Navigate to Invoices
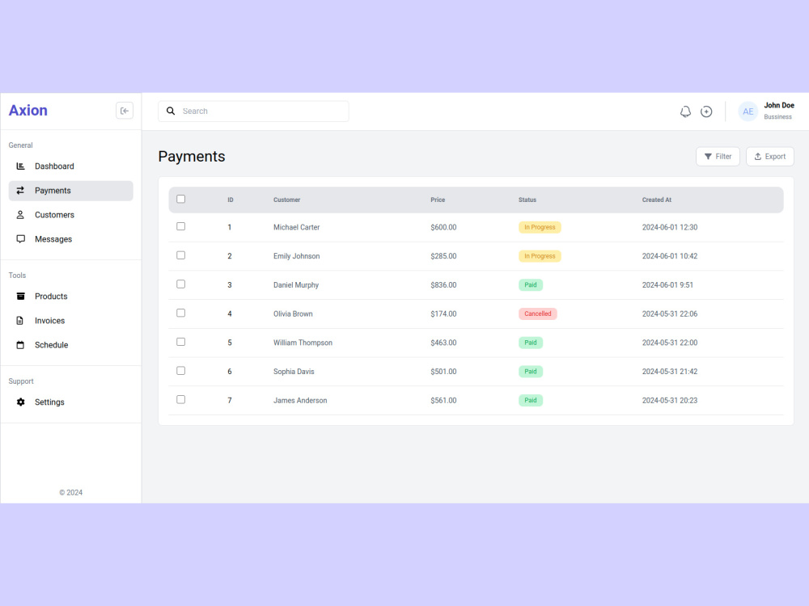The image size is (809, 606). tap(70, 321)
